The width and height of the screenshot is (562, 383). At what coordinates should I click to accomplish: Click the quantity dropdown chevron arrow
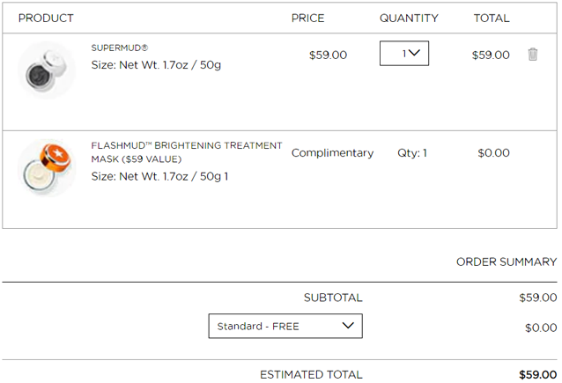click(x=414, y=53)
